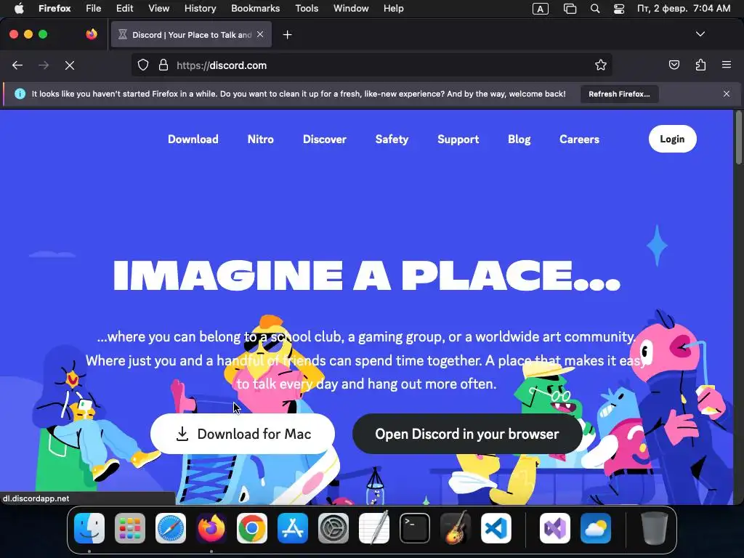Go to Nitro nav link
The height and width of the screenshot is (558, 744).
click(x=261, y=139)
